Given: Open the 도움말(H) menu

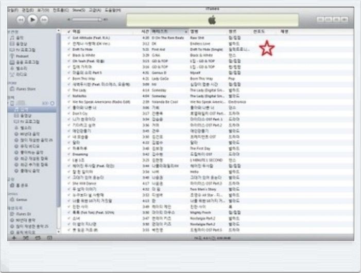Looking at the screenshot, I should point(113,10).
